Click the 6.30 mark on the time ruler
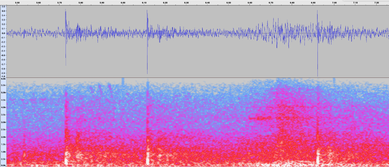This screenshot has width=389, height=167. pyautogui.click(x=186, y=3)
